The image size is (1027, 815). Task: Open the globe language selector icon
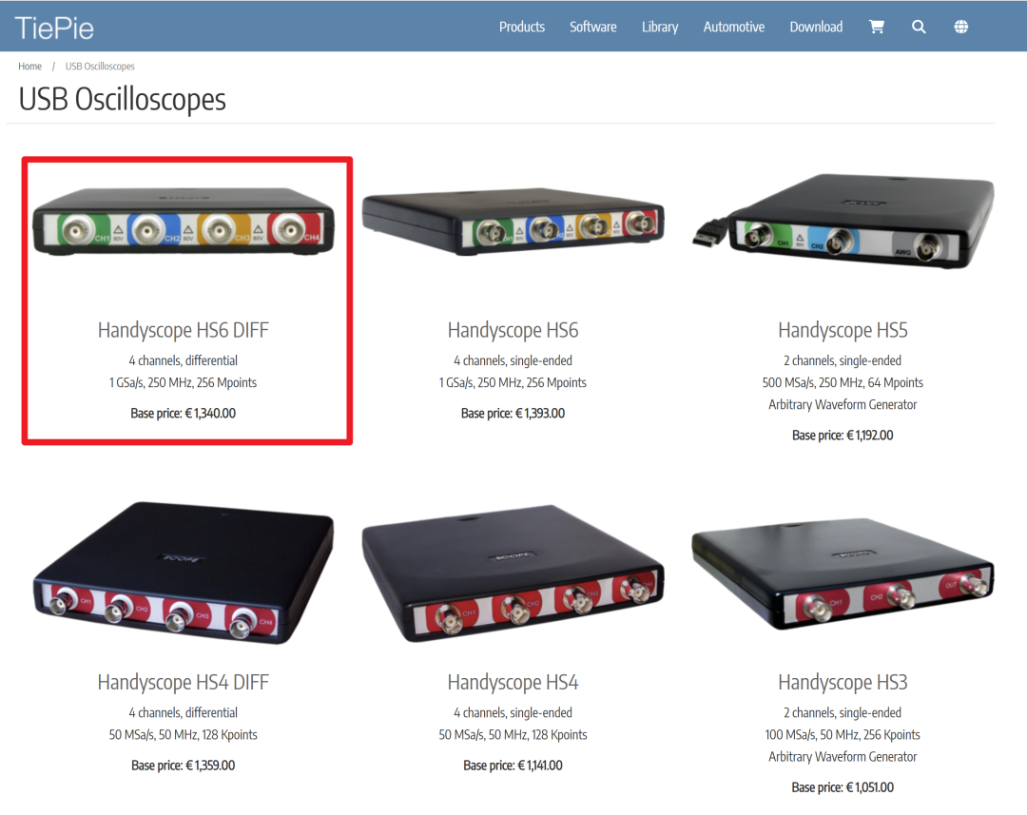pos(960,27)
